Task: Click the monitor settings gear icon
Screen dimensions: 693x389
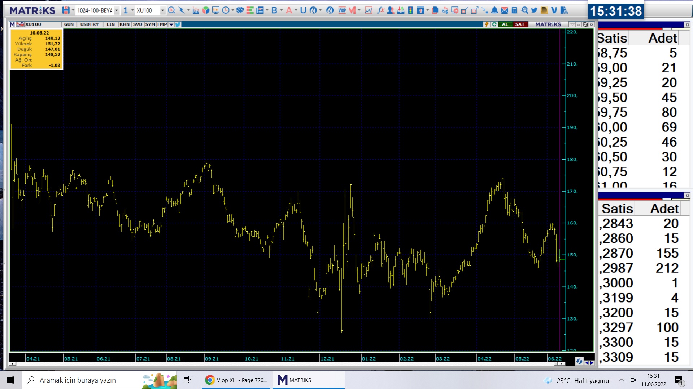Action: (x=455, y=10)
